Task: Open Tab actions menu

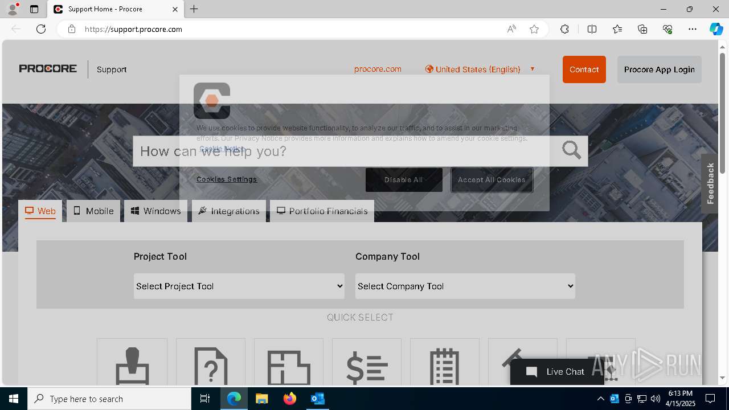Action: 34,9
